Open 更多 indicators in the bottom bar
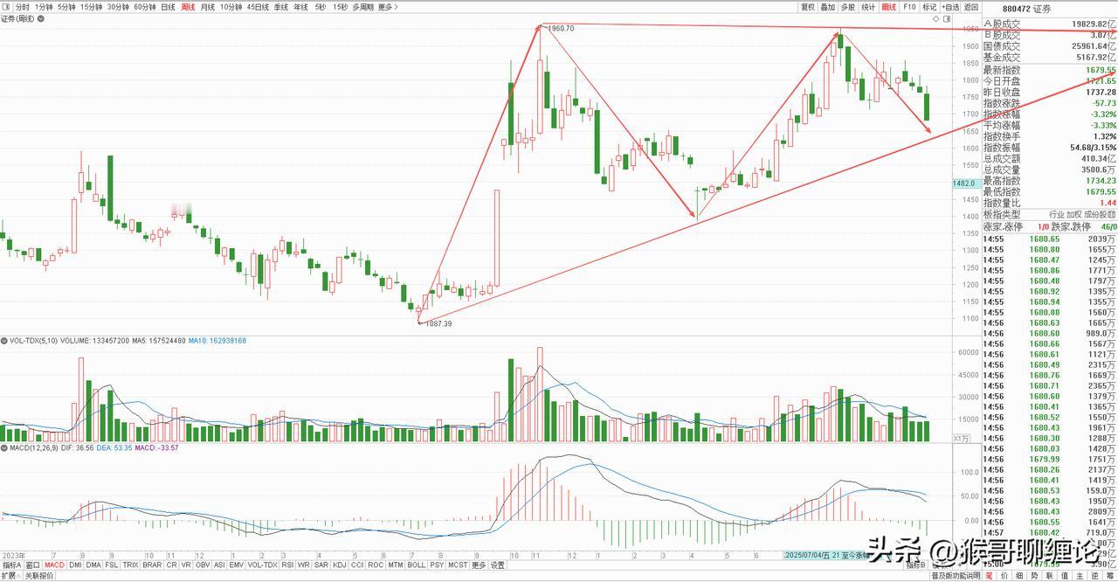Screen dimensions: 1118x582 (x=479, y=565)
